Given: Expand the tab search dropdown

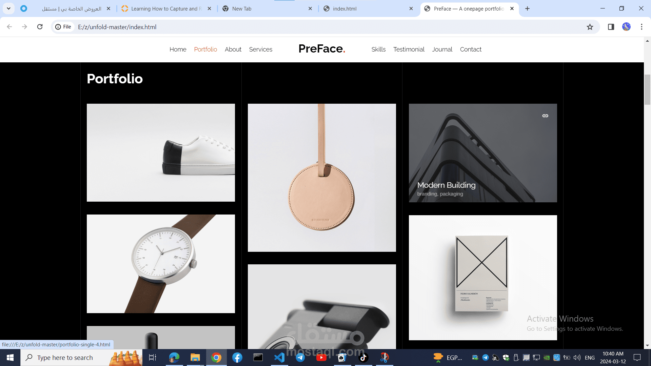Looking at the screenshot, I should pos(8,8).
